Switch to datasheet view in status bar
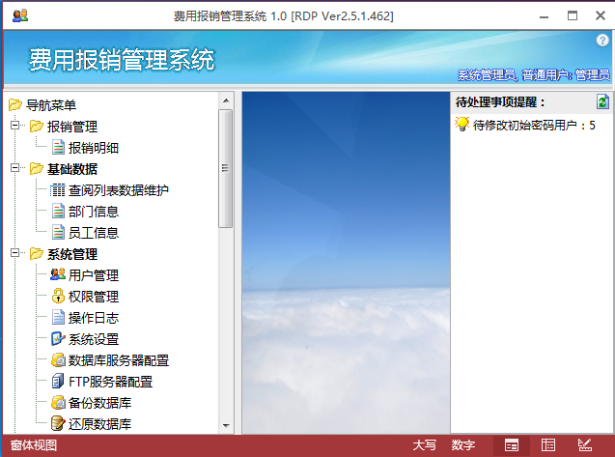Screen dimensions: 615x457 click(x=548, y=445)
